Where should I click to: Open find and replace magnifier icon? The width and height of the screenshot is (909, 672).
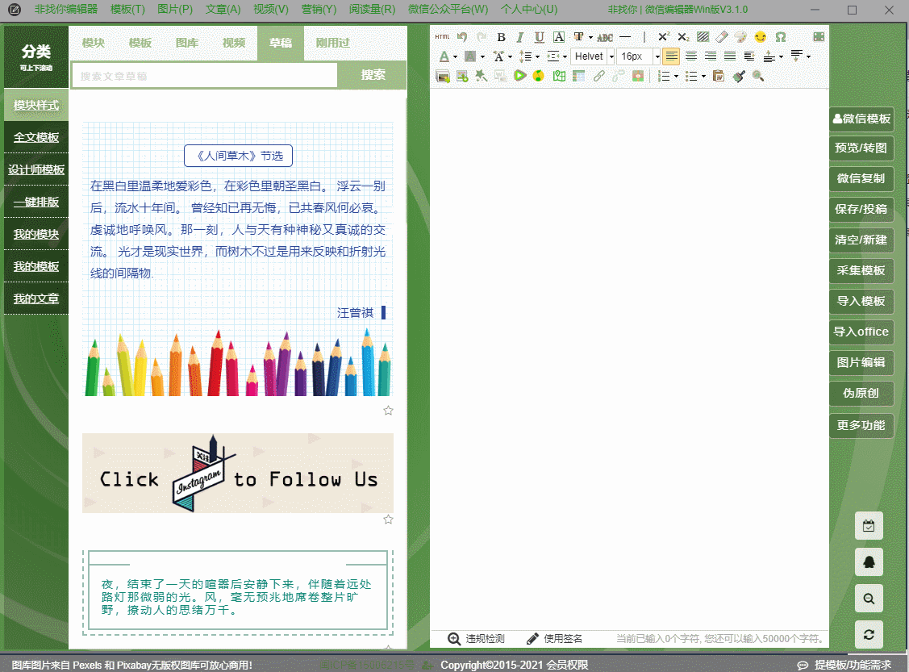[757, 76]
